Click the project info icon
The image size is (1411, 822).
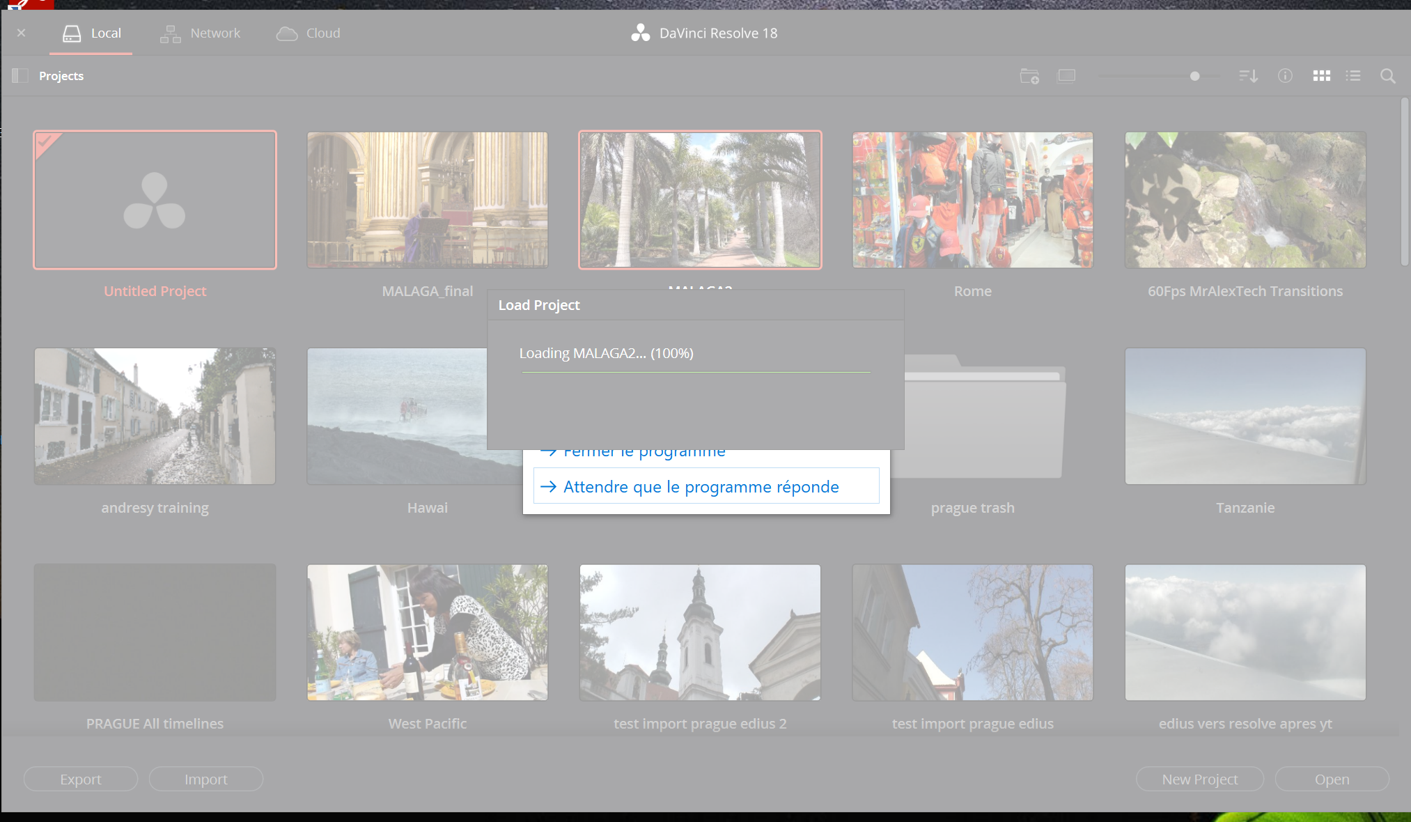coord(1285,76)
